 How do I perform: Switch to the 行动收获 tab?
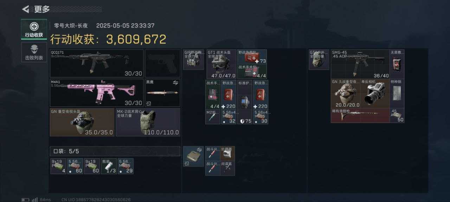pos(34,29)
